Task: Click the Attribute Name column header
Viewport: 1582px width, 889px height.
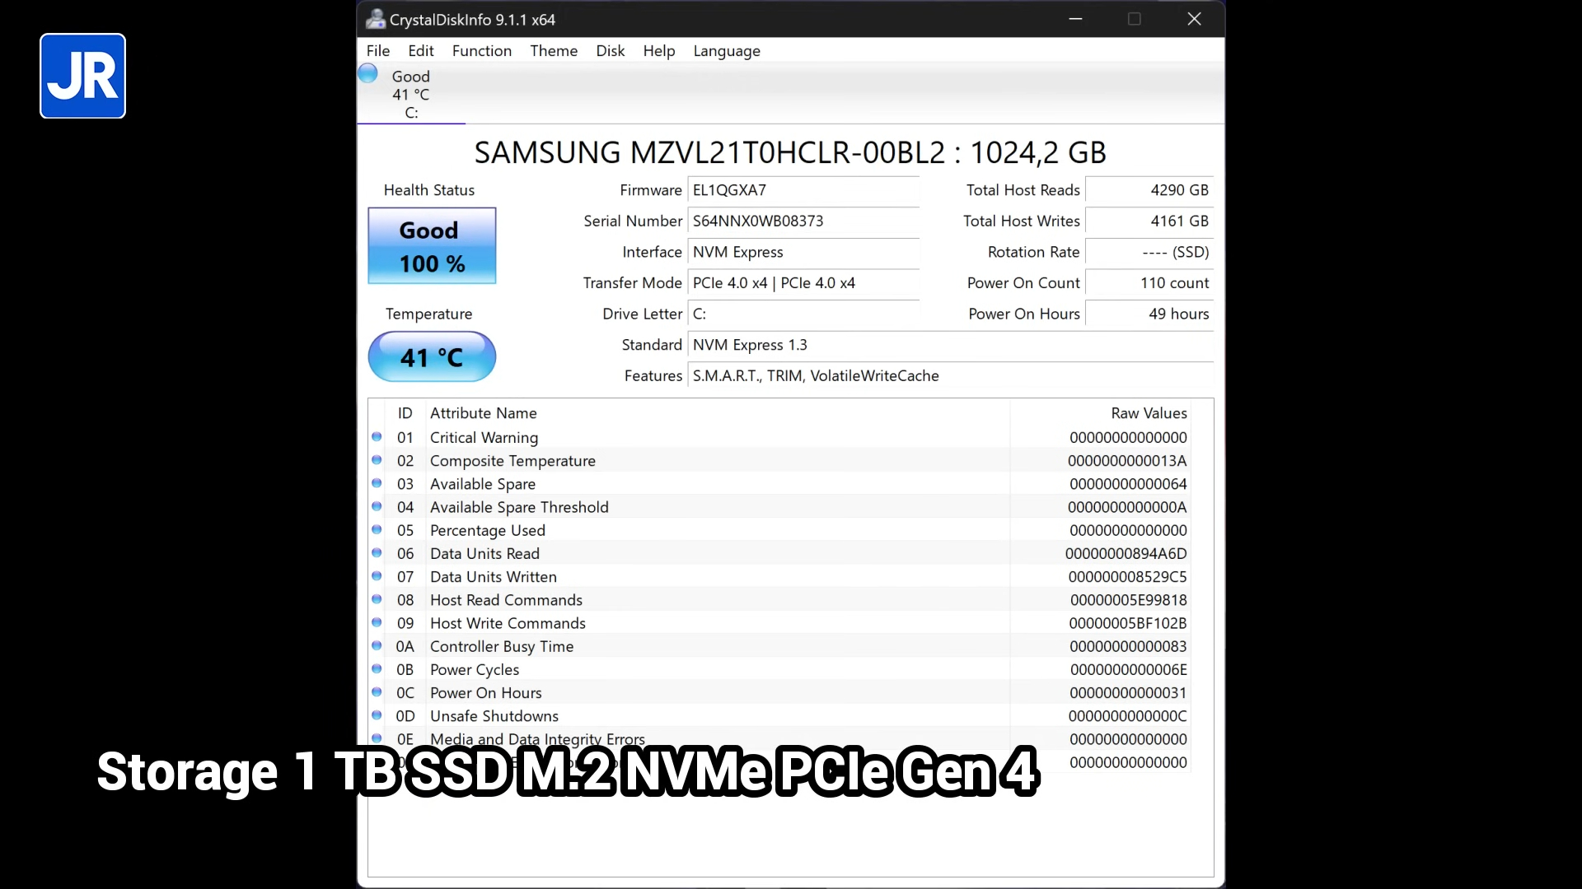Action: (x=484, y=413)
